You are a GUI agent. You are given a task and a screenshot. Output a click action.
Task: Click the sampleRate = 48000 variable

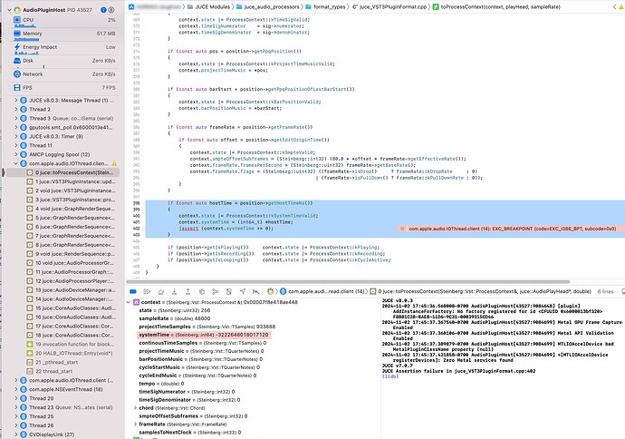point(175,318)
